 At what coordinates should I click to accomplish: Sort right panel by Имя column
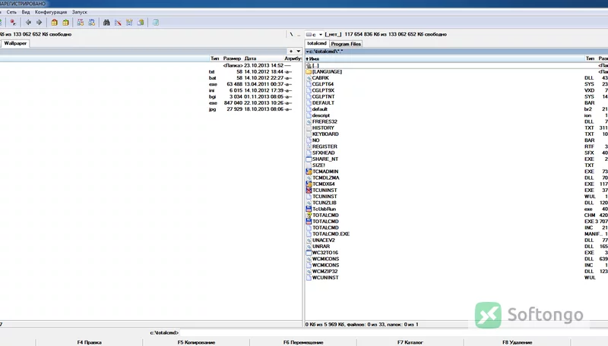point(312,59)
